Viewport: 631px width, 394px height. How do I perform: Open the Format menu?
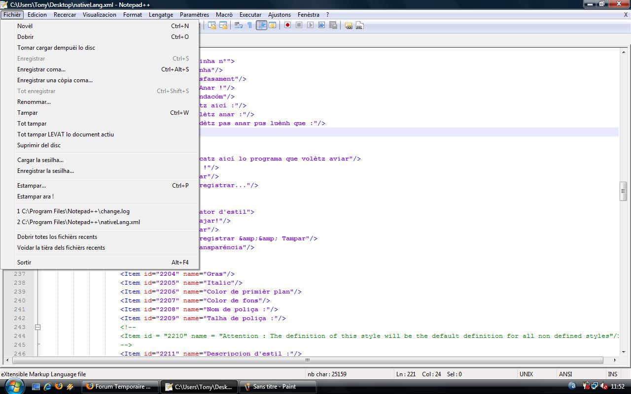(x=133, y=15)
